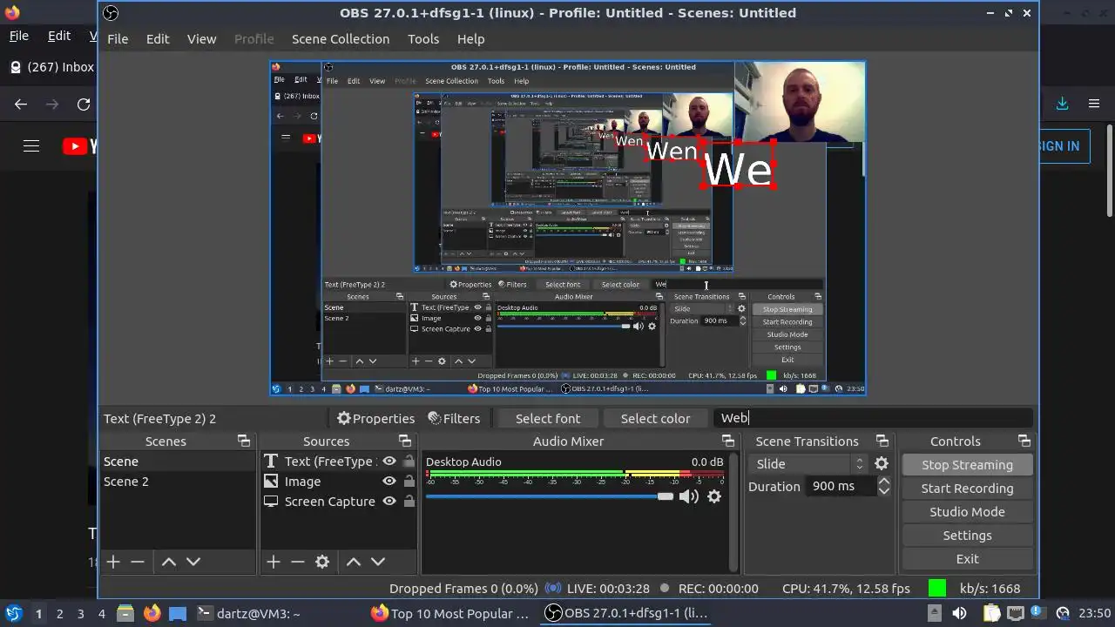
Task: Open the Scene Collection menu
Action: [341, 39]
